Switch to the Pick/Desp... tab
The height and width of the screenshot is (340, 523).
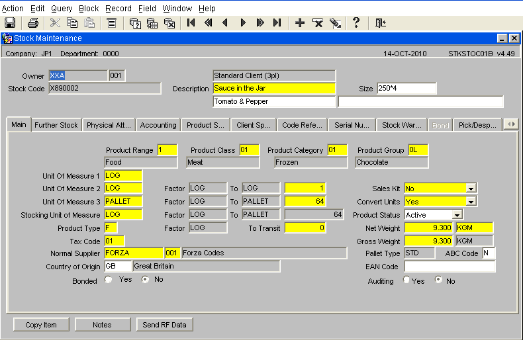[477, 125]
